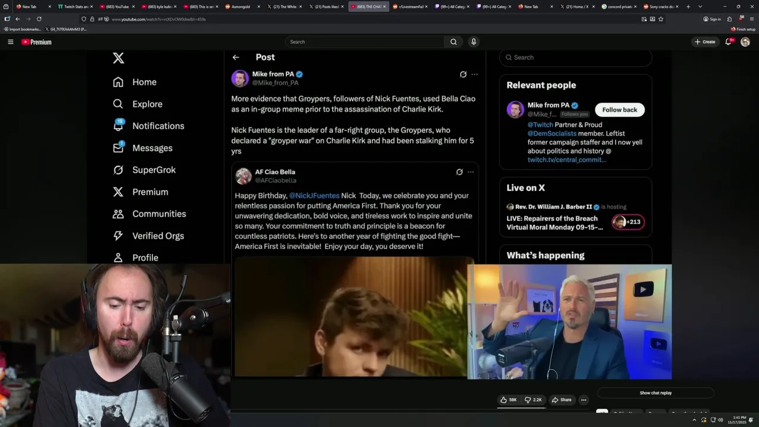
Task: Show hidden system tray icons
Action: click(x=694, y=420)
